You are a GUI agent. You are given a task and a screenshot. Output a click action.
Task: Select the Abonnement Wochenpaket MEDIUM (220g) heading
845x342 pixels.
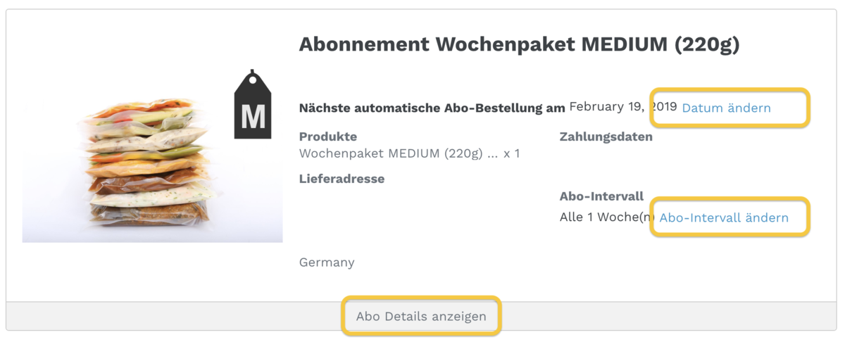point(519,44)
